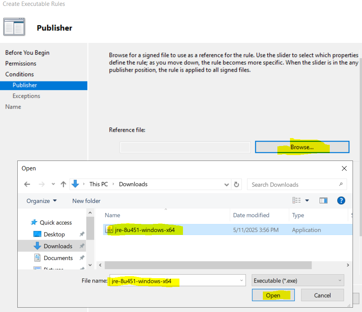Image resolution: width=362 pixels, height=312 pixels.
Task: Click the pin icon beside Documents
Action: click(82, 258)
